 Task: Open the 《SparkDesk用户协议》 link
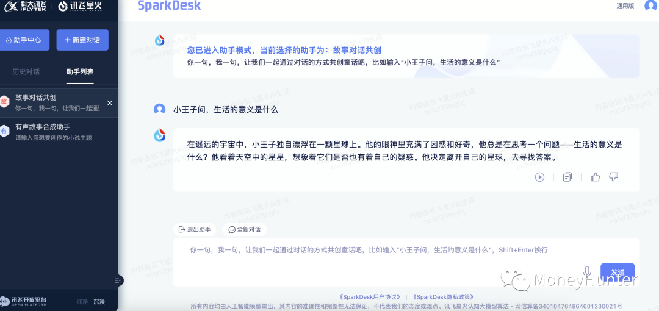pyautogui.click(x=369, y=297)
